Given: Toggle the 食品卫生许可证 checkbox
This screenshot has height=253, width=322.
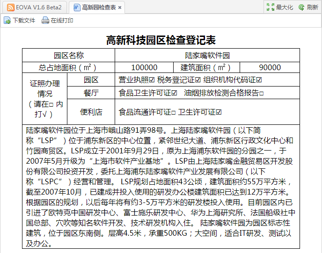Looking at the screenshot, I should pyautogui.click(x=174, y=93).
